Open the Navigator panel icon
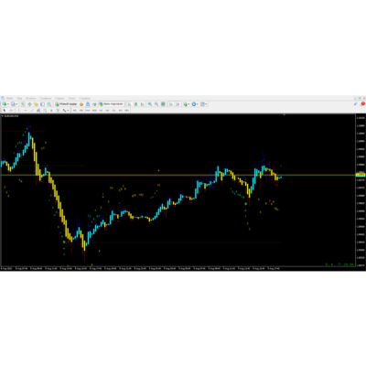This screenshot has height=366, width=366. tap(36, 104)
